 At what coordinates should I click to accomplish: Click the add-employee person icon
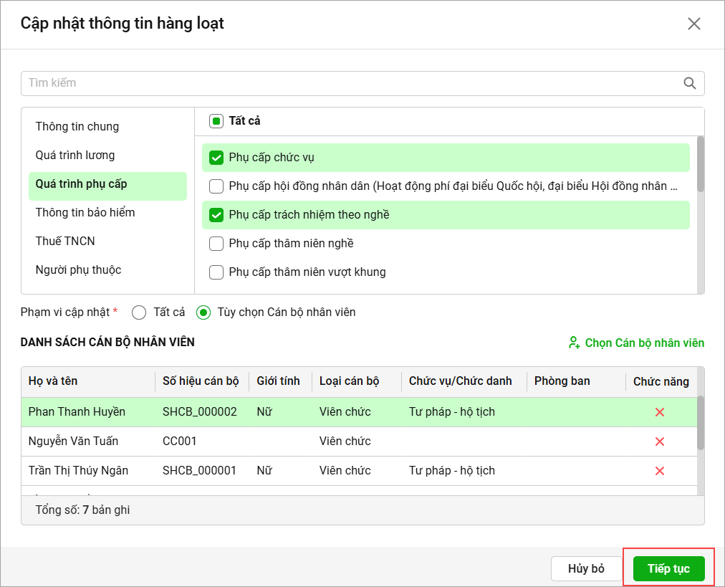point(574,343)
